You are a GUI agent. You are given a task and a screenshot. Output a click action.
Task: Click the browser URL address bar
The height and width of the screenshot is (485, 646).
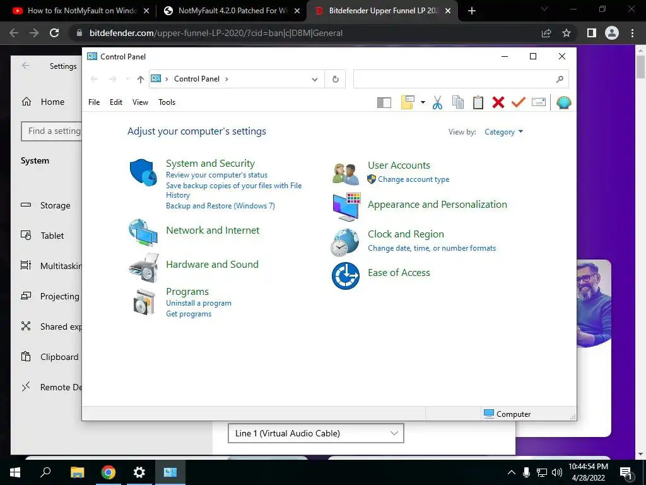(305, 33)
